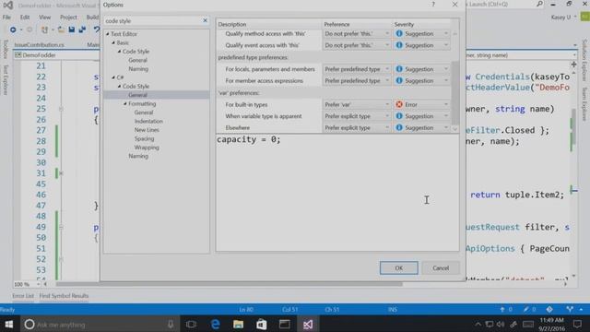Collapse the Text Editor tree node
The height and width of the screenshot is (332, 590).
click(108, 34)
